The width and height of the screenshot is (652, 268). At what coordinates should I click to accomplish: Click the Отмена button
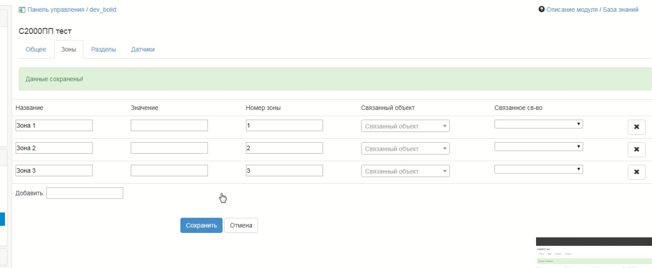[x=241, y=226]
